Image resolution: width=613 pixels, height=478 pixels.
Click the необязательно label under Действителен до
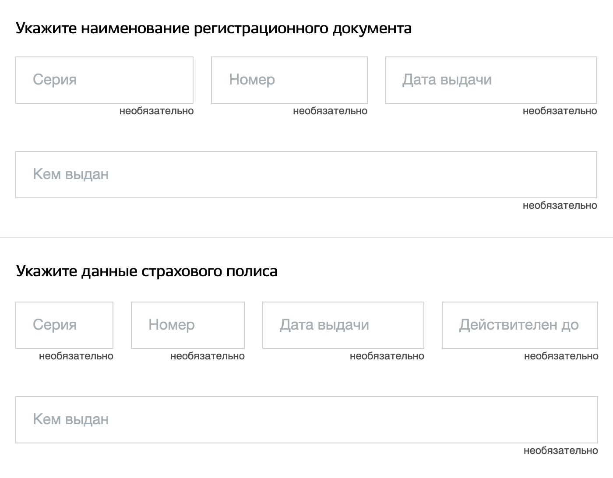coord(561,356)
